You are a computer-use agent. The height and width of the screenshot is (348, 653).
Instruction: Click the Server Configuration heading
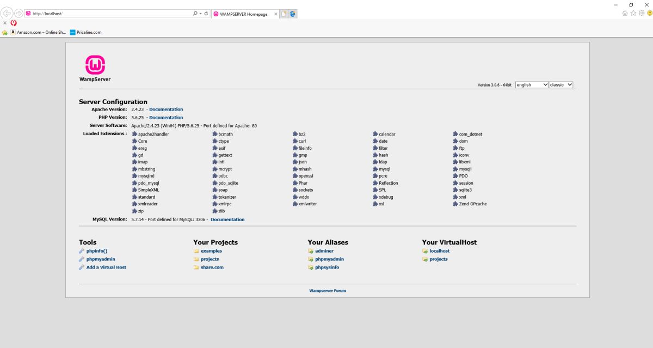click(x=113, y=102)
